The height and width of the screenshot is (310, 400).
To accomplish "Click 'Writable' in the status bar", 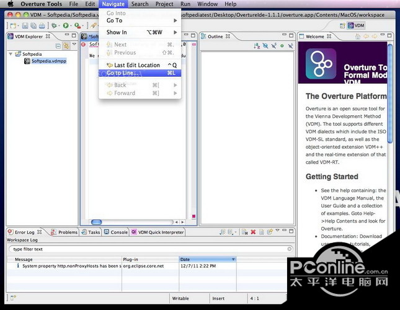I will pos(180,298).
